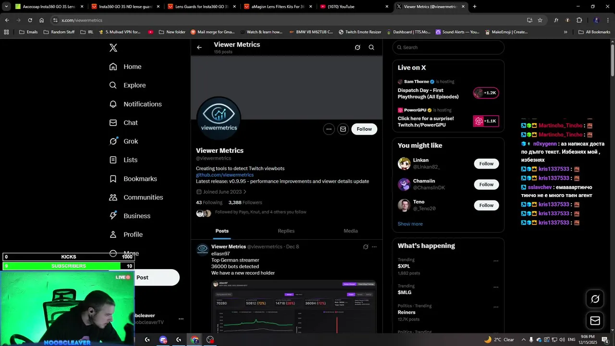This screenshot has height=346, width=615.
Task: Open Lists in the sidebar
Action: pos(123,160)
